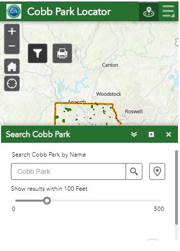
Task: Collapse the Search Cobb Park panel
Action: (134, 134)
